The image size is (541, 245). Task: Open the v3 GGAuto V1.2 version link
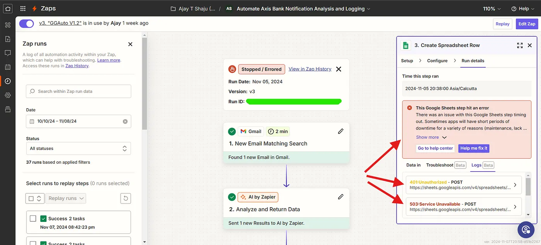tap(60, 23)
